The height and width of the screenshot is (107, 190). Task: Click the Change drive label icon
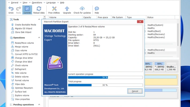[x=12, y=62]
